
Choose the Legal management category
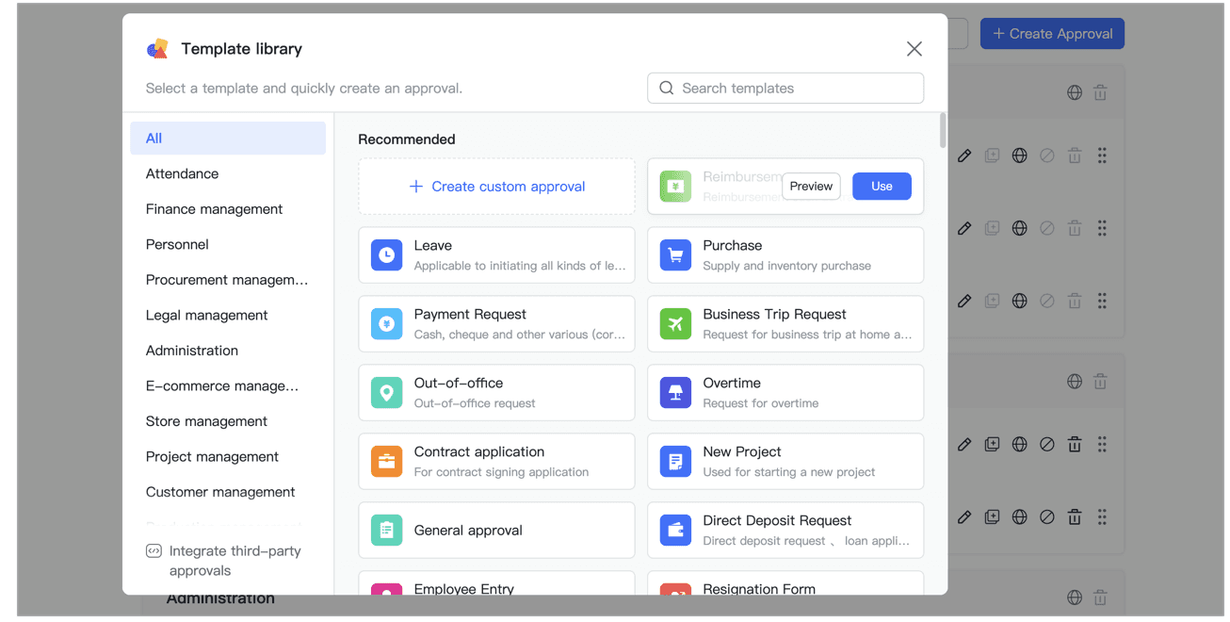228,315
